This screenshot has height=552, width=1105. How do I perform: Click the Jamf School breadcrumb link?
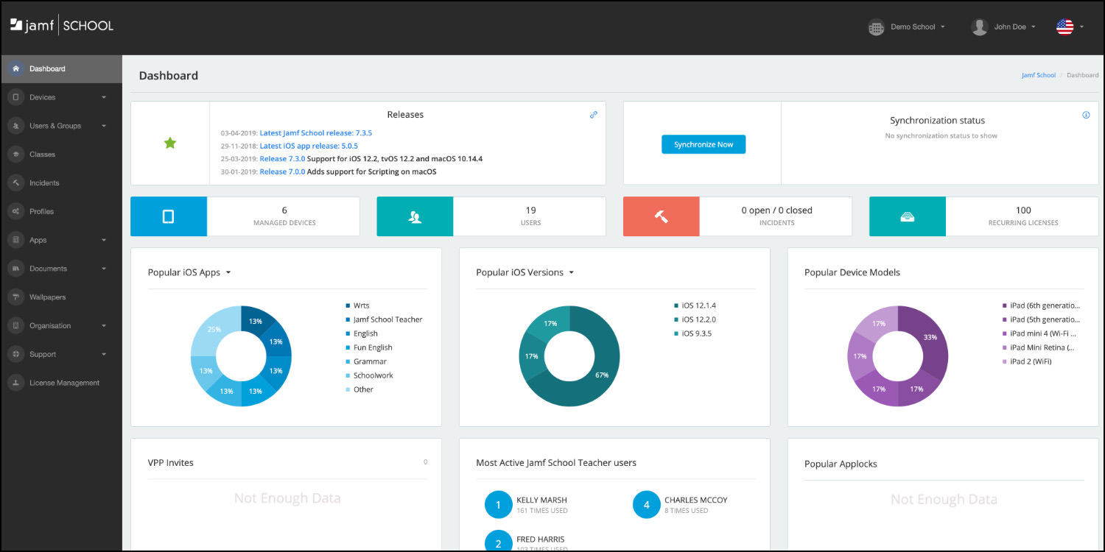1039,75
